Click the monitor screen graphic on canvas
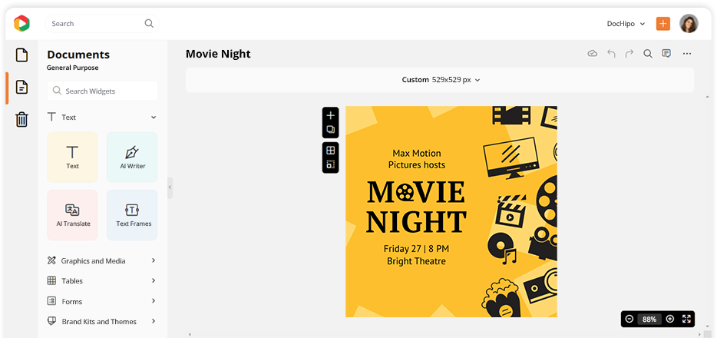The height and width of the screenshot is (338, 717). (510, 157)
